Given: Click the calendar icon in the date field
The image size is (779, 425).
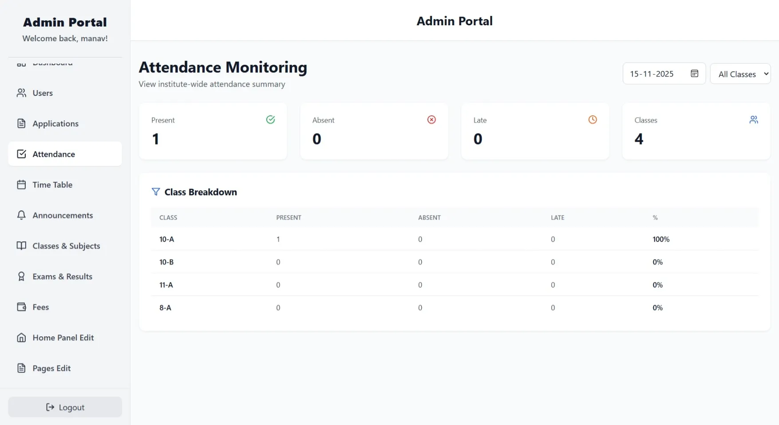Looking at the screenshot, I should pos(694,73).
